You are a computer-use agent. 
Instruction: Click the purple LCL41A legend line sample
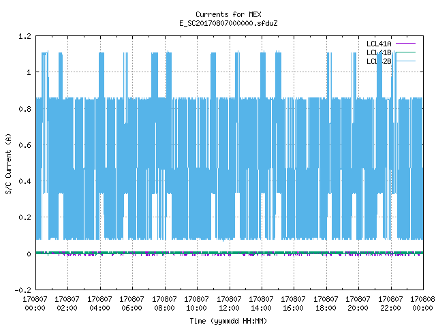[x=405, y=44]
